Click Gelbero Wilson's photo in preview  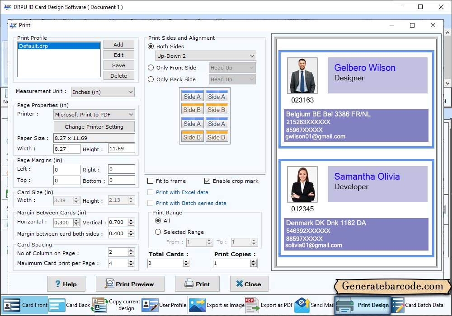[302, 75]
